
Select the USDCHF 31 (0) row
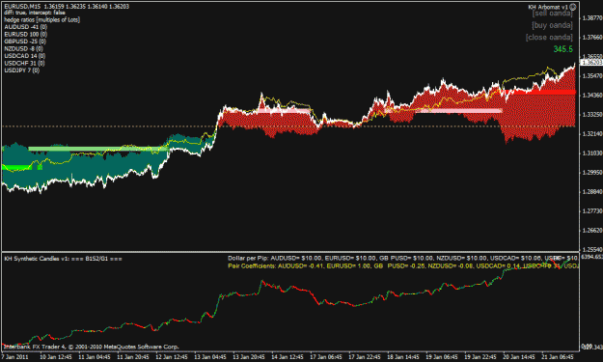point(24,63)
